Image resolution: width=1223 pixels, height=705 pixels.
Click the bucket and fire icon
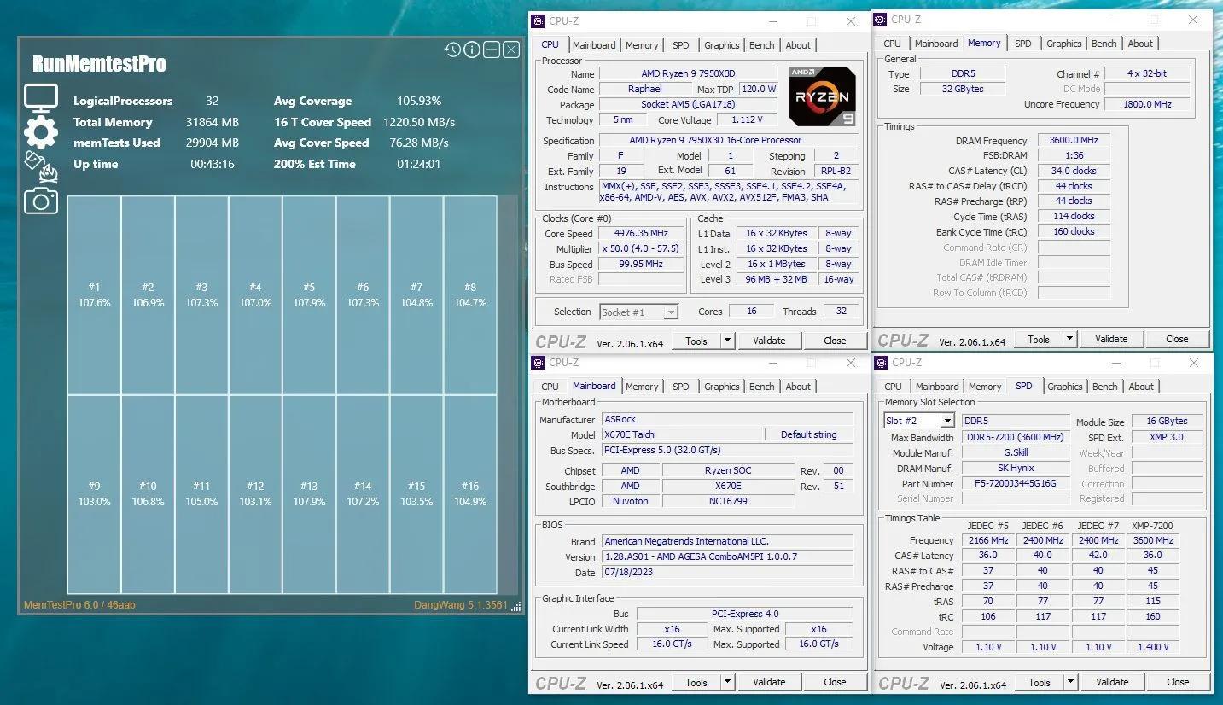tap(40, 166)
